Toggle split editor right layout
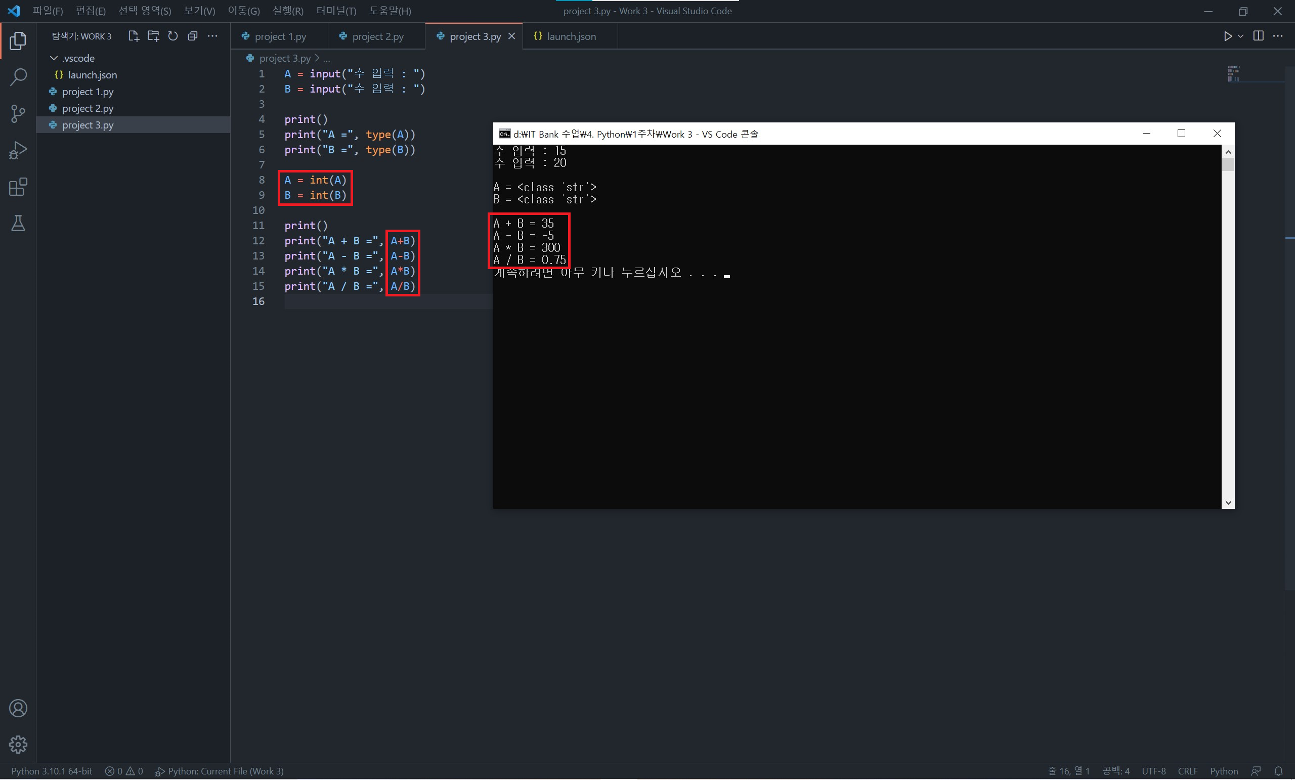This screenshot has width=1295, height=780. [1258, 36]
